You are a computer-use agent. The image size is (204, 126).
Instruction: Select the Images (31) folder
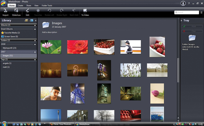pos(18,56)
